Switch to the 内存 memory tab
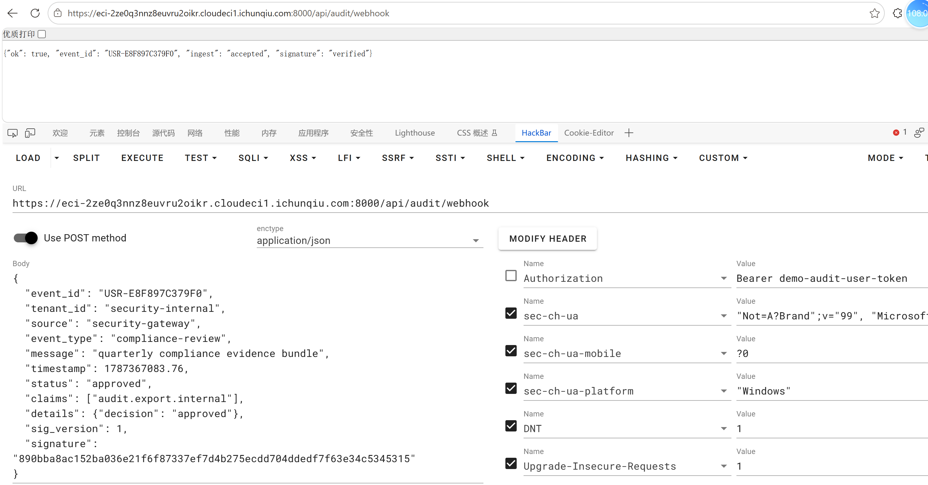This screenshot has width=928, height=485. [x=269, y=133]
